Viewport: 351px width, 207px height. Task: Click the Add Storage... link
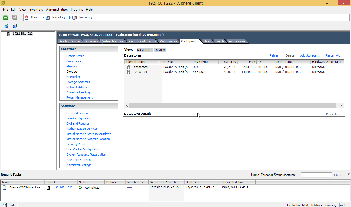coord(310,55)
